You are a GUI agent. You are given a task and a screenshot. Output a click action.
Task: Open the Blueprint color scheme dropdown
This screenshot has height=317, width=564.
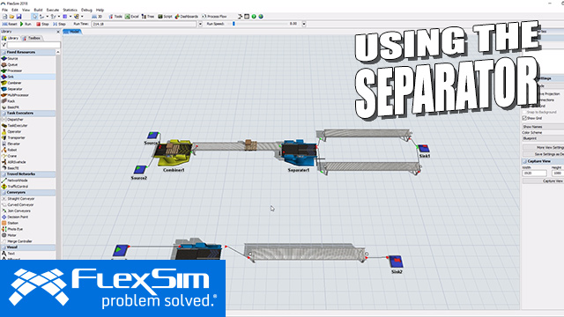click(543, 138)
